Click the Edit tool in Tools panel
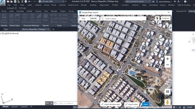195x109 pixels. click(54, 15)
